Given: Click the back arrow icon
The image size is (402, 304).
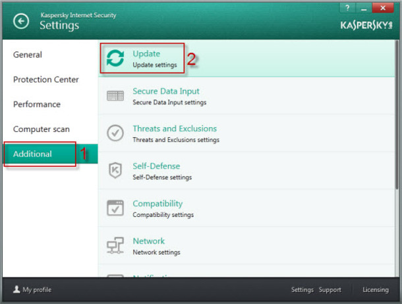Looking at the screenshot, I should point(21,21).
